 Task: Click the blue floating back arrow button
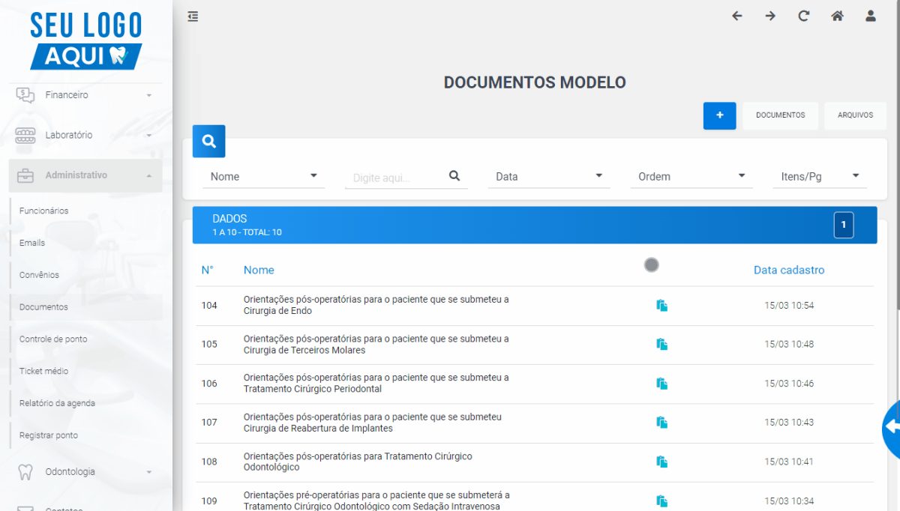coord(891,427)
